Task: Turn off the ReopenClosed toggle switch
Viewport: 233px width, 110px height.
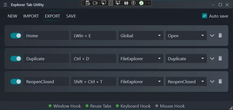Action: coord(16,82)
